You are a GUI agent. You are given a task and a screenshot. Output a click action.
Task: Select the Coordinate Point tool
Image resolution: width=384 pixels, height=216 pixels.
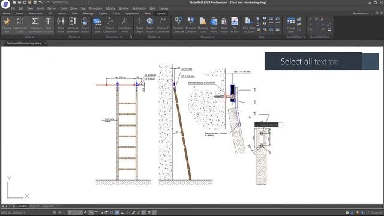(x=125, y=25)
